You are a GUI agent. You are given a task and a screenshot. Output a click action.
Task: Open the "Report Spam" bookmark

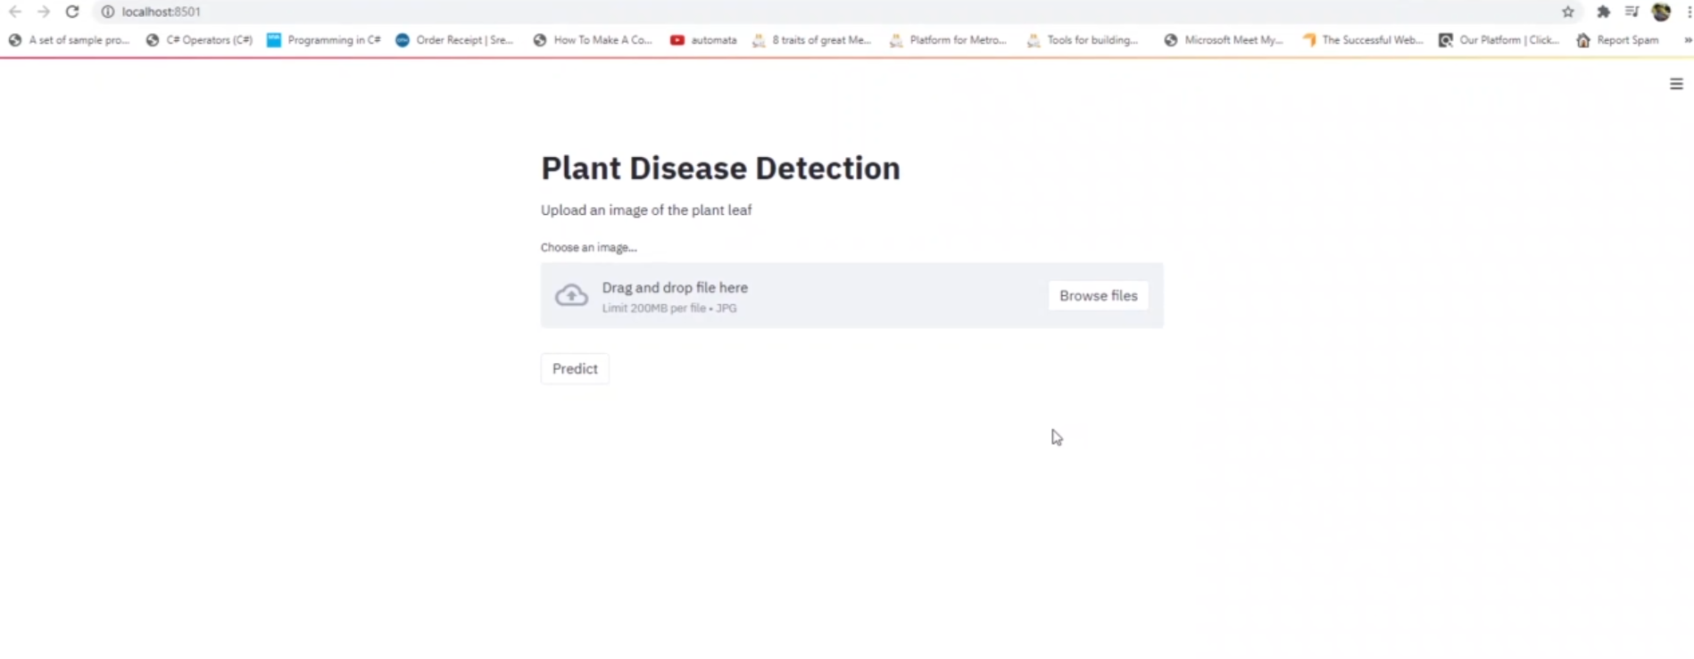(x=1618, y=40)
